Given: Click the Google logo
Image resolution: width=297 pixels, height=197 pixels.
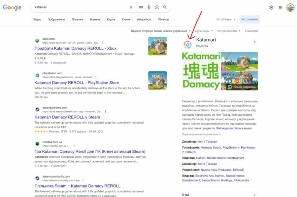Looking at the screenshot, I should 12,7.
